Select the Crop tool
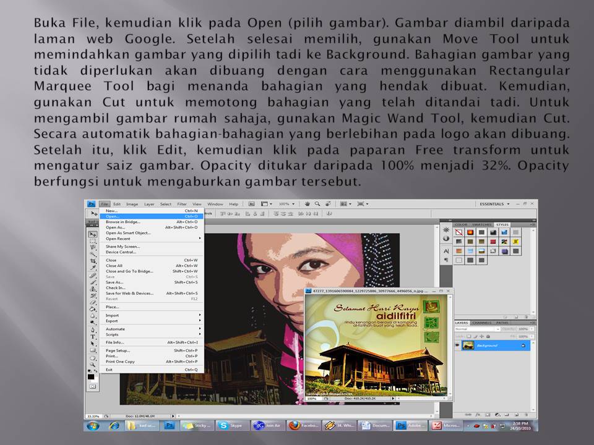594x445 pixels. (x=93, y=261)
